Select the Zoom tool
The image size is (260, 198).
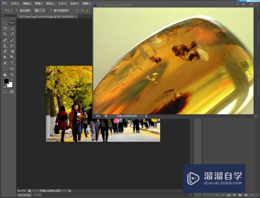(x=12, y=75)
